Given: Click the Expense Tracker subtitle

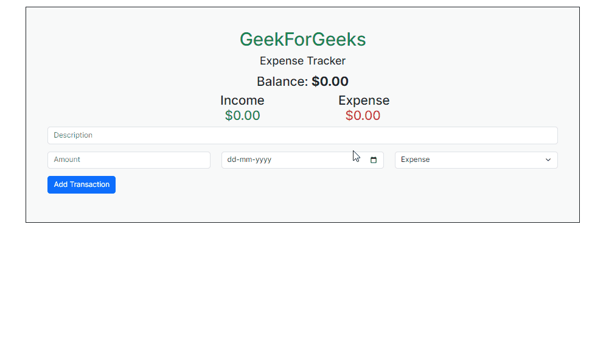Looking at the screenshot, I should (302, 61).
